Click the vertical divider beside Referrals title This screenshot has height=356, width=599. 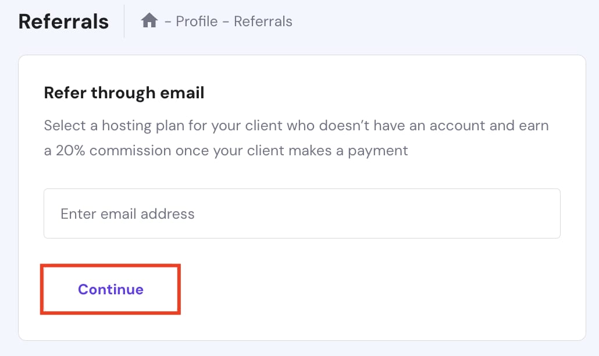tap(124, 22)
